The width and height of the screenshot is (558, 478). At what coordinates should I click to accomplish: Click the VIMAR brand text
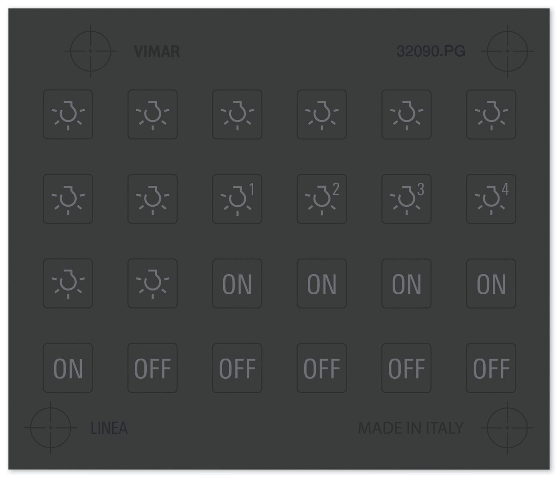click(157, 52)
